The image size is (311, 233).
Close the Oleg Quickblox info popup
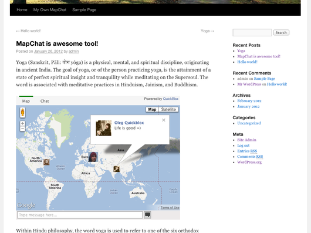(x=164, y=120)
